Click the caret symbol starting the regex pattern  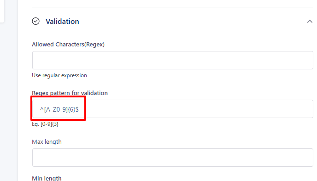pos(42,109)
